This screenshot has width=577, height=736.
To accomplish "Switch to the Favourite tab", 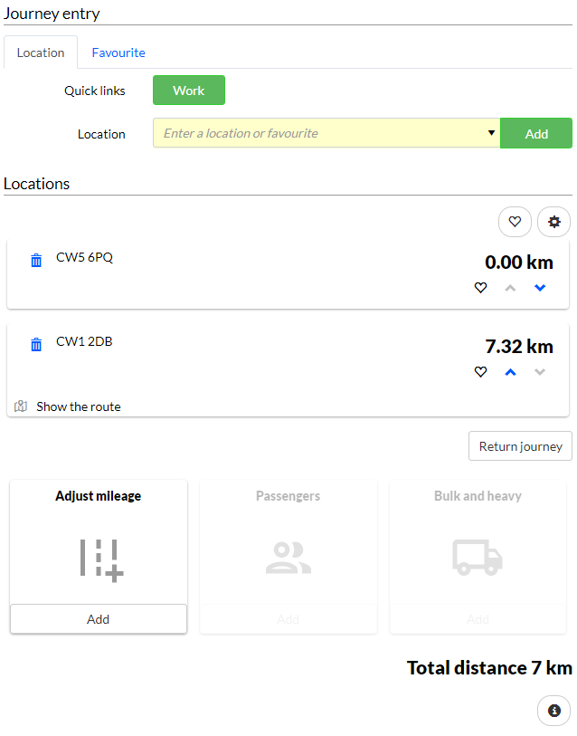I will (118, 53).
